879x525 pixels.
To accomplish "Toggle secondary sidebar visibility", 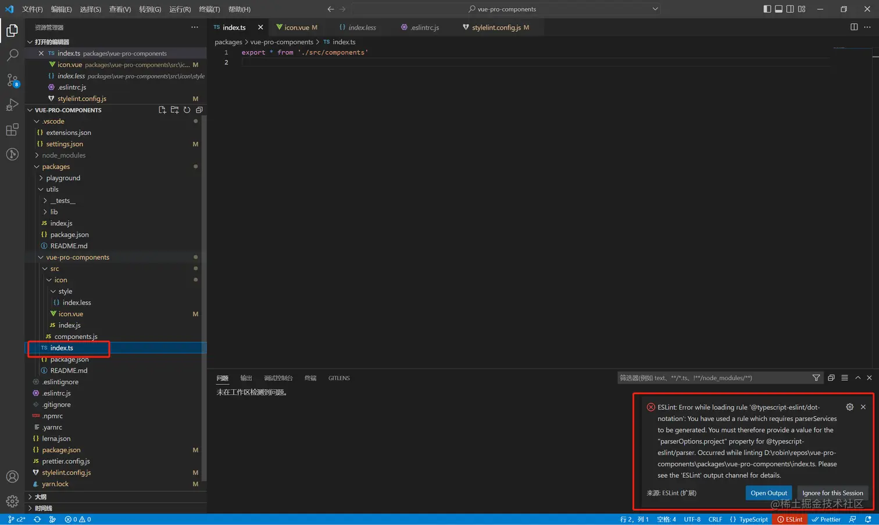I will click(790, 9).
